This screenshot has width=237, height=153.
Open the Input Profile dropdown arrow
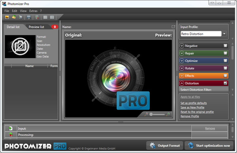[x=224, y=34]
